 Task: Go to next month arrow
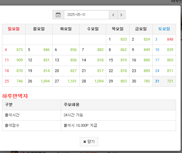coord(121,15)
